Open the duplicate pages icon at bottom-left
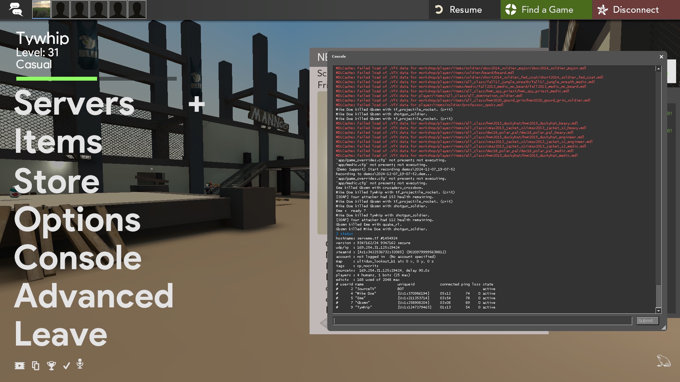Image resolution: width=680 pixels, height=382 pixels. click(36, 366)
